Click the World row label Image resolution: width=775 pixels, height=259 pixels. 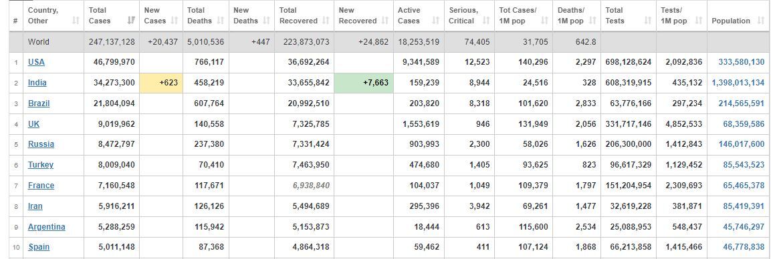pyautogui.click(x=39, y=42)
